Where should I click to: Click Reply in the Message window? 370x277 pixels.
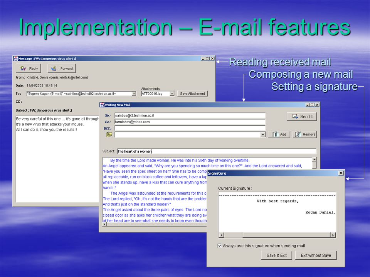click(28, 68)
